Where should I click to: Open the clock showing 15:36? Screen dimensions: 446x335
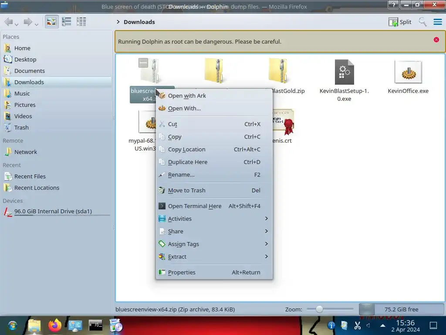405,326
